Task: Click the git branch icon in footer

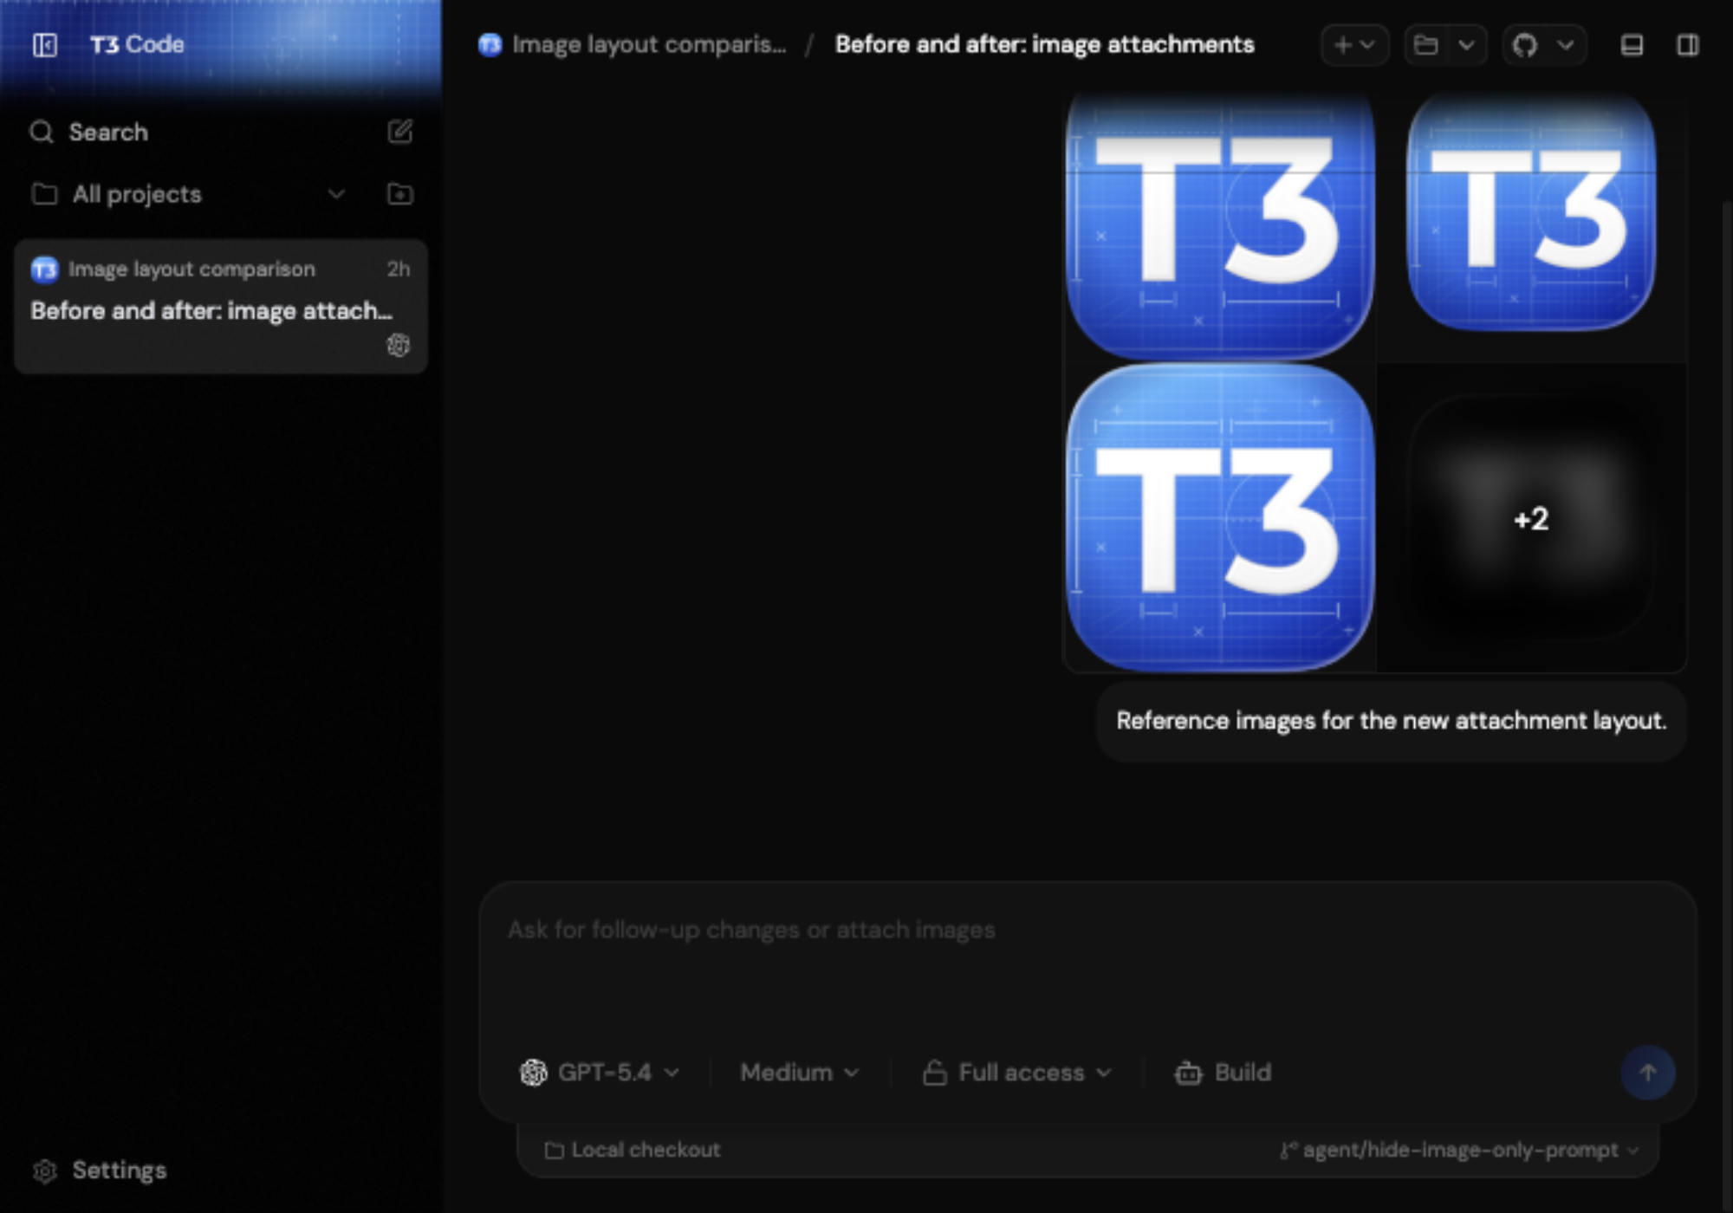Action: click(1288, 1150)
